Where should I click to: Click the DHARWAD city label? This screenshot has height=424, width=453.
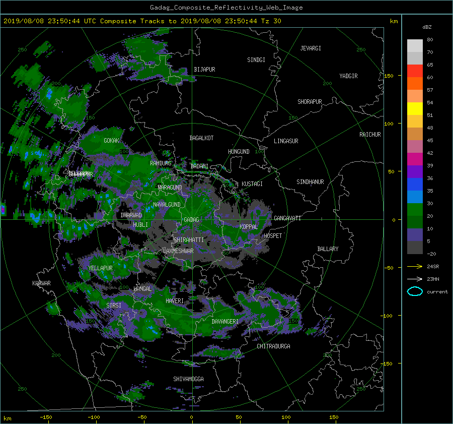(x=131, y=215)
